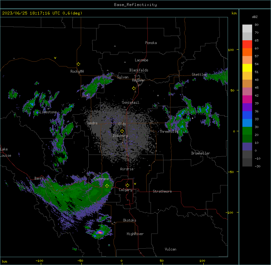Click the 80 value on the dBZ legend

coord(257,25)
